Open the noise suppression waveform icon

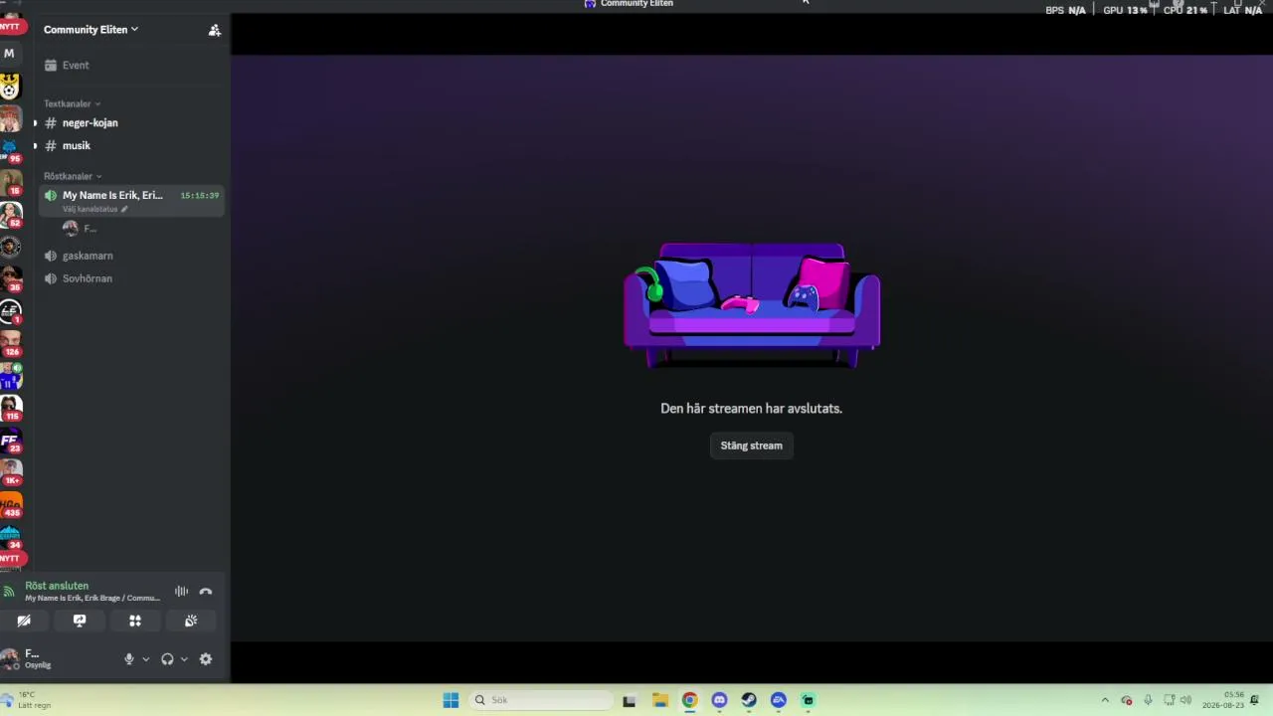(x=181, y=592)
